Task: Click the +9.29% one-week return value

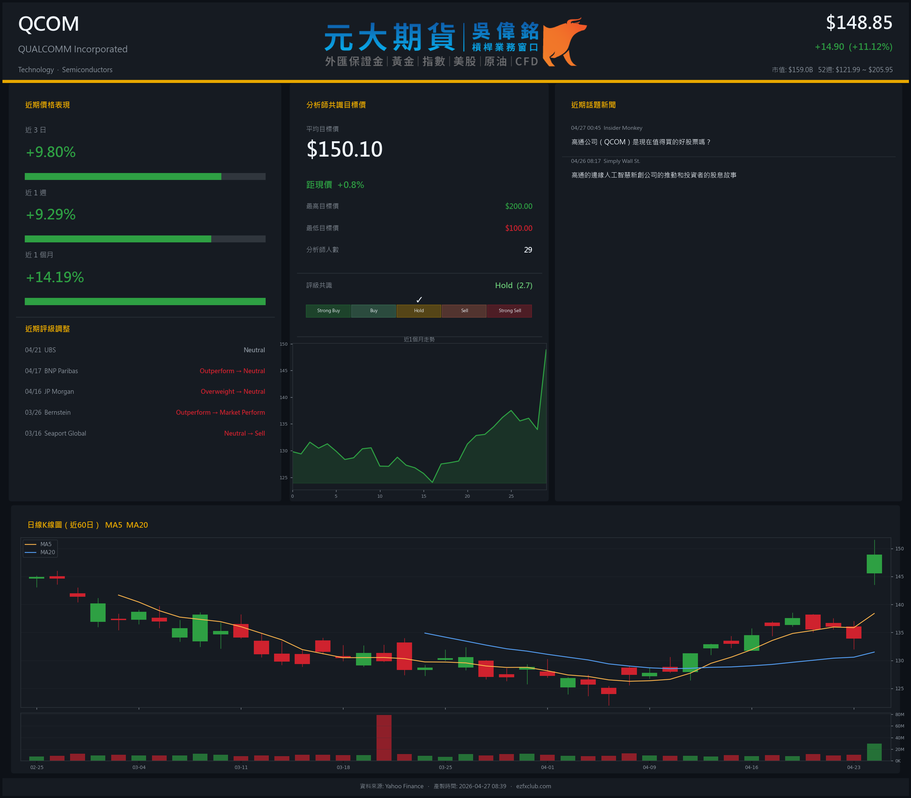Action: [51, 214]
